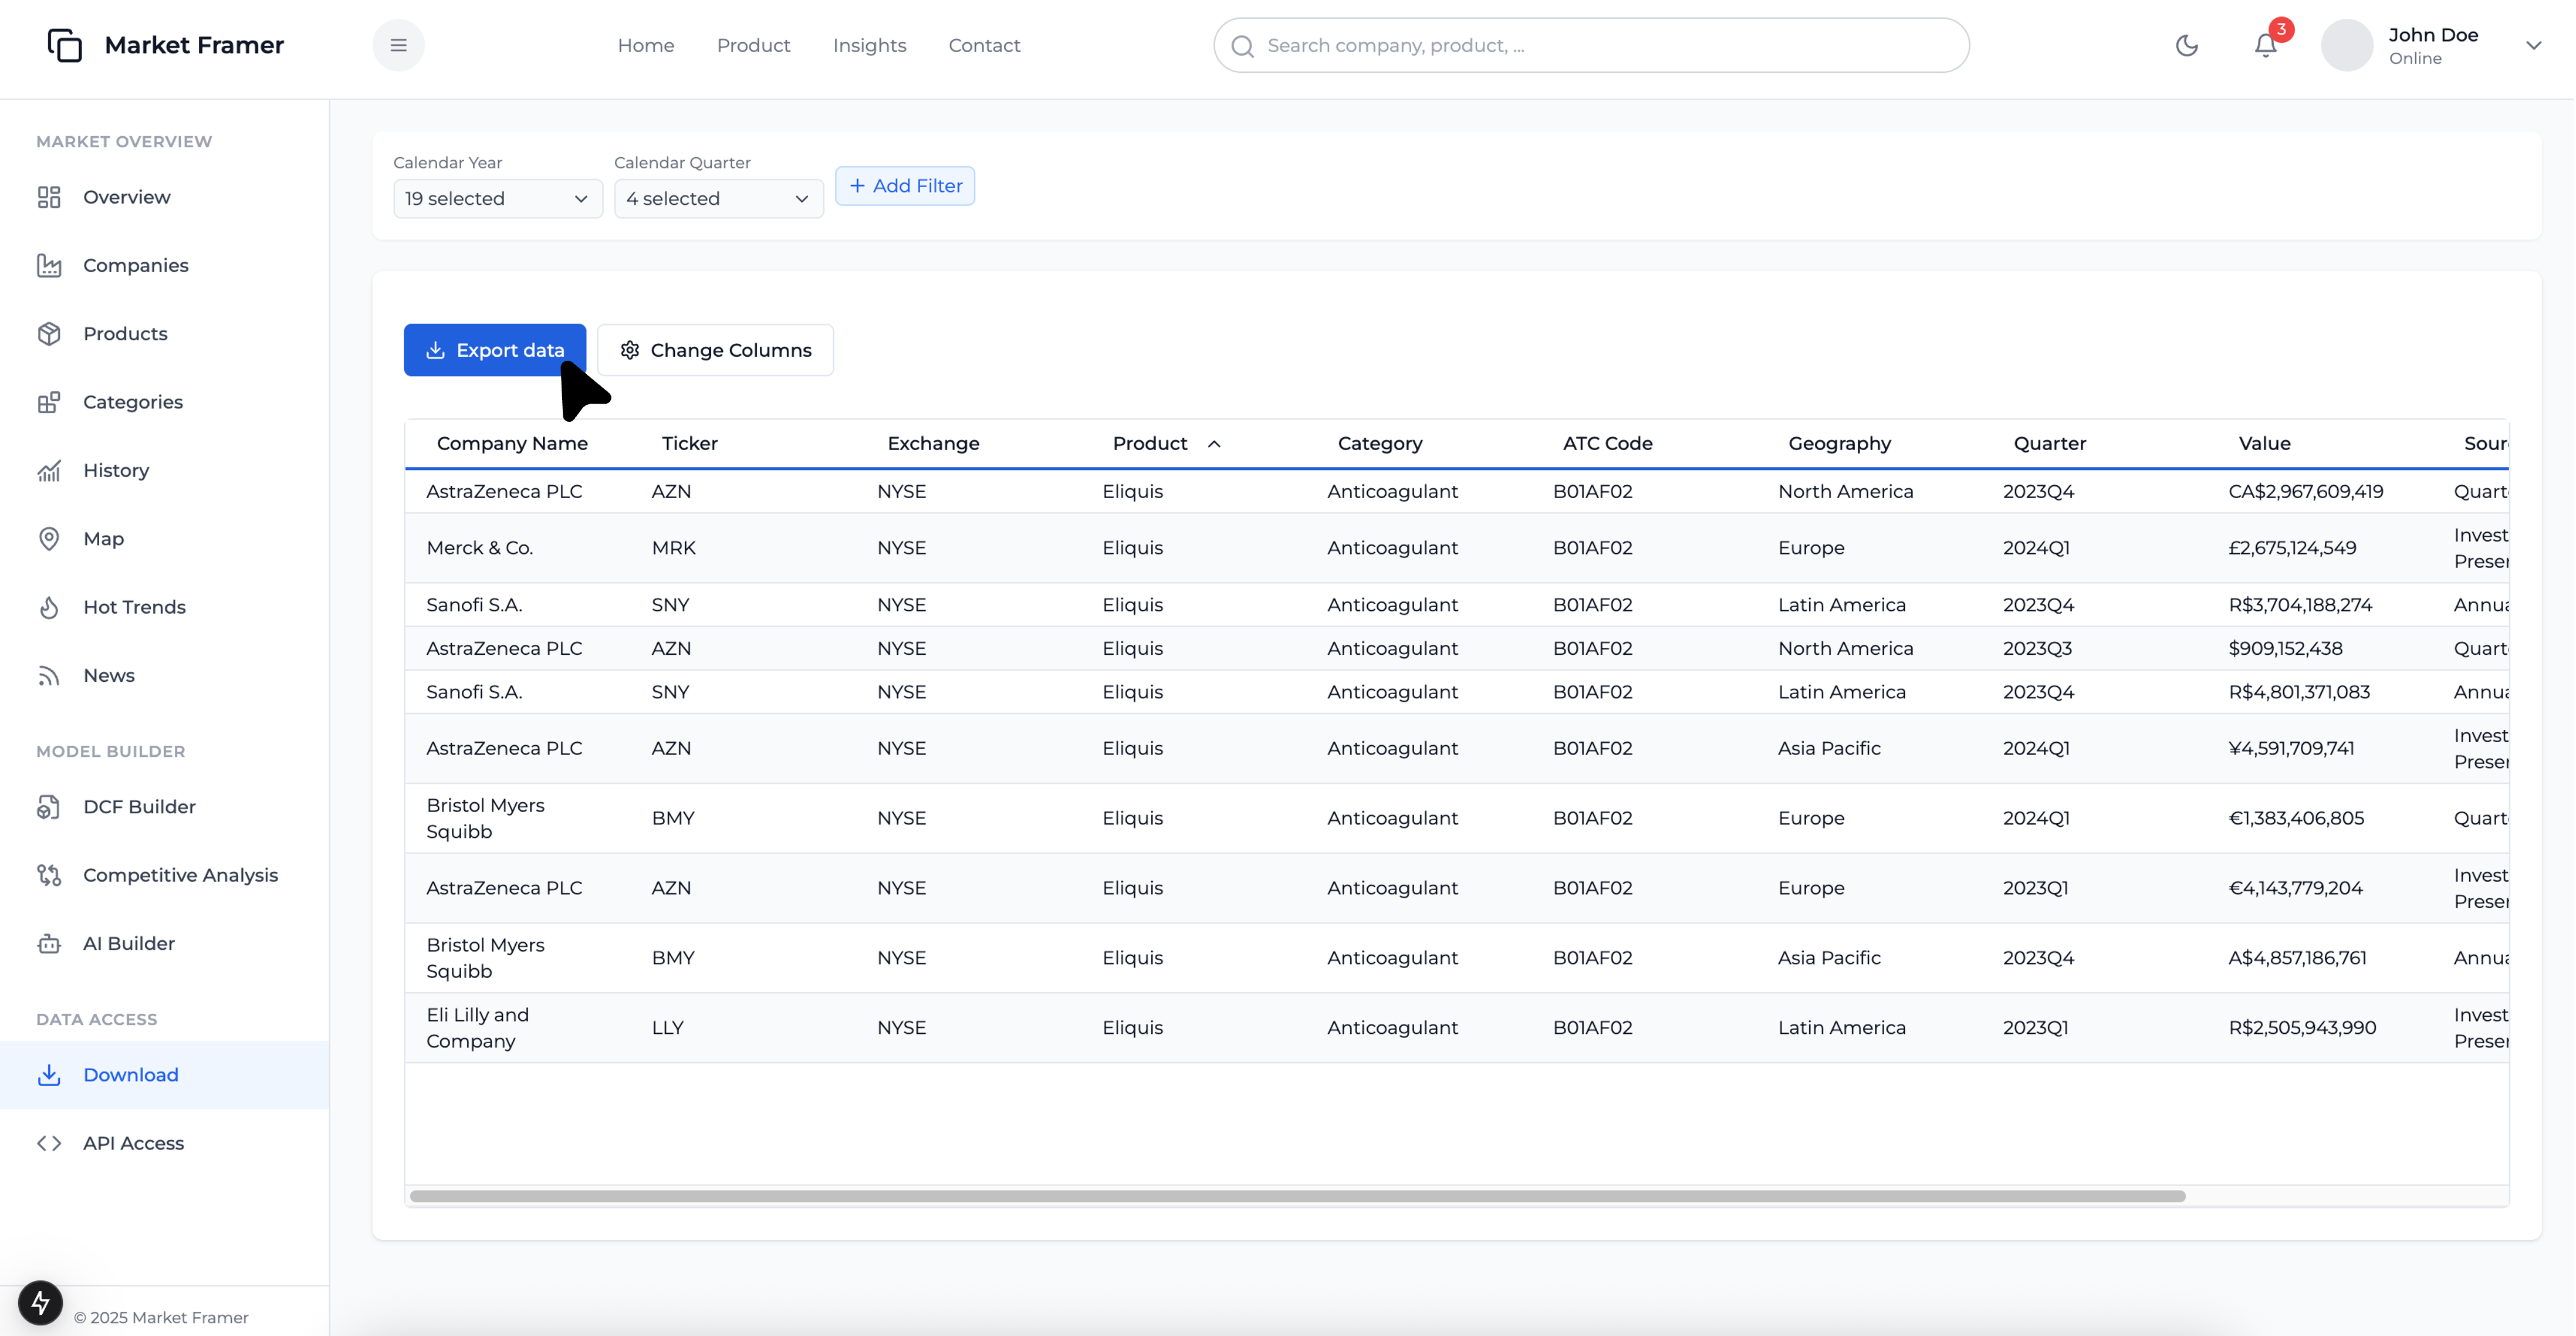Click the API Access code icon
This screenshot has width=2576, height=1336.
click(x=49, y=1143)
